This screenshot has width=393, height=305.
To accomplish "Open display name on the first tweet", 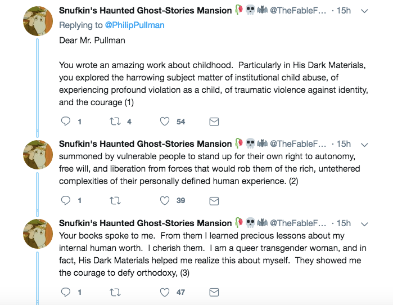I will click(x=145, y=11).
